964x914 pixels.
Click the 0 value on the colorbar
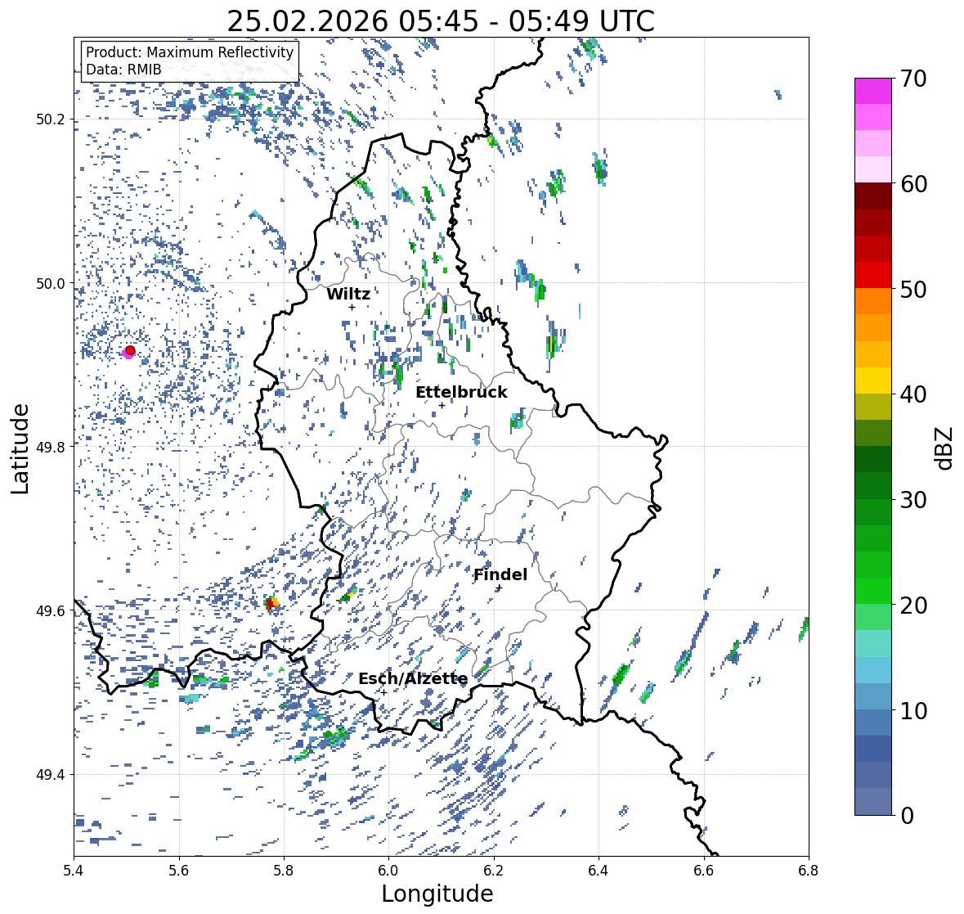[907, 816]
